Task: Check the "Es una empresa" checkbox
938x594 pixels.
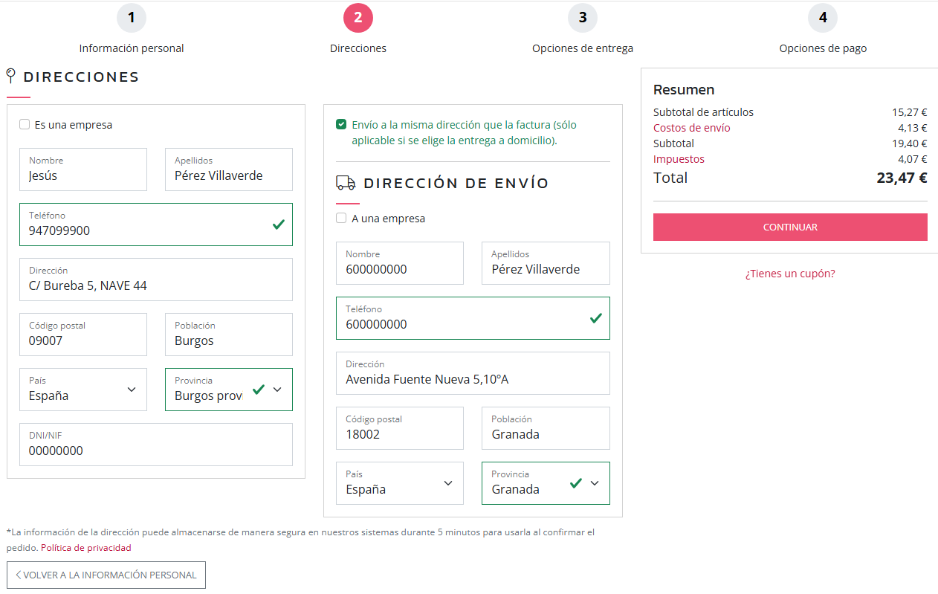Action: pos(25,125)
